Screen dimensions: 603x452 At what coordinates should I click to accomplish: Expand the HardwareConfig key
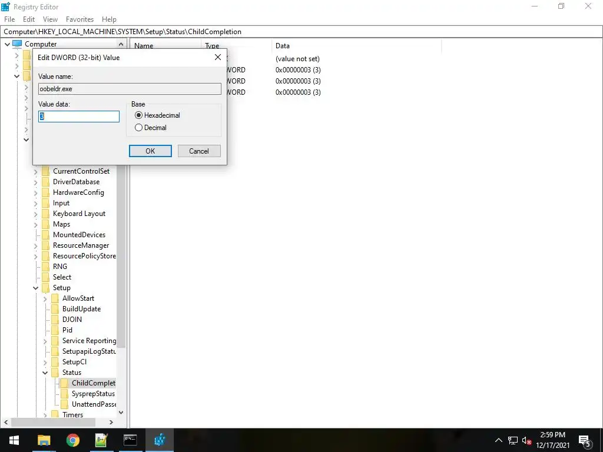(x=36, y=192)
